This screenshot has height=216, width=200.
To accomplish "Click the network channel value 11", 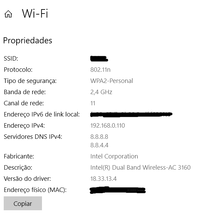I will click(x=93, y=103).
